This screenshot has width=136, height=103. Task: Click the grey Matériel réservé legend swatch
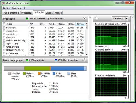tap(9, 74)
